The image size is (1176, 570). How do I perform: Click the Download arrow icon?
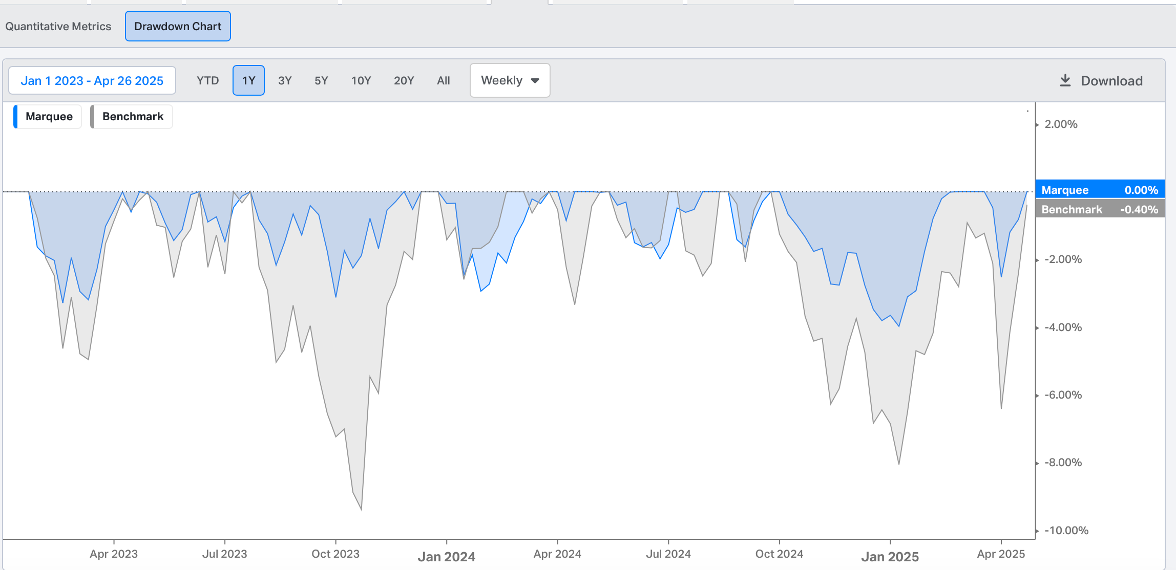point(1065,80)
